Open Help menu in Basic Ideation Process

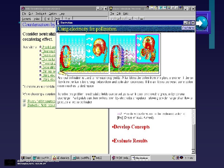pos(126,14)
